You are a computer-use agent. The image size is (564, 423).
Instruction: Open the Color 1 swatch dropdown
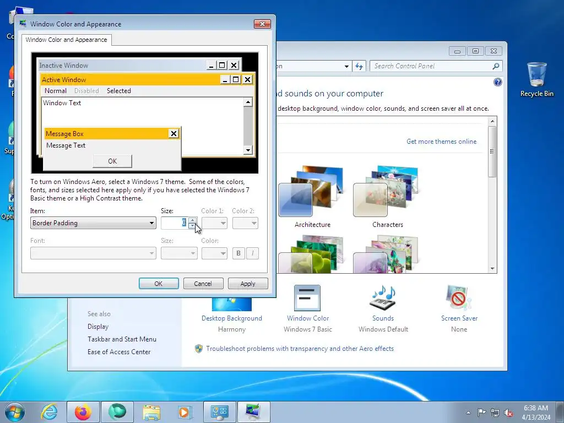click(214, 223)
